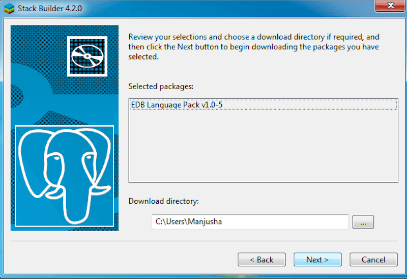Viewport: 407px width, 279px height.
Task: Click the horizontal separator above the buttons
Action: pyautogui.click(x=203, y=241)
